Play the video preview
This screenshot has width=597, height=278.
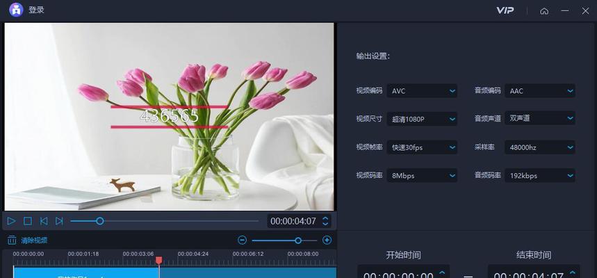11,221
